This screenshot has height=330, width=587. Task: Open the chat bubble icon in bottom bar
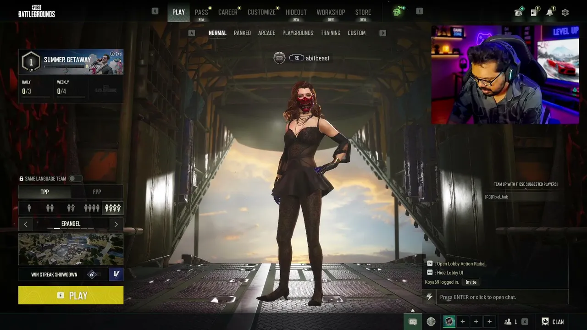click(x=413, y=322)
